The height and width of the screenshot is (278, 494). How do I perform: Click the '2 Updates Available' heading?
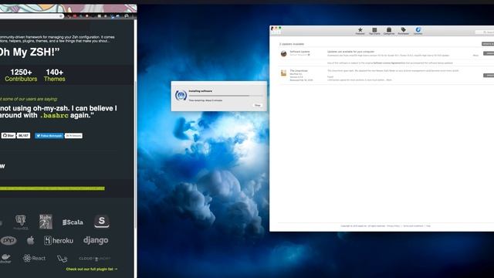tap(292, 44)
